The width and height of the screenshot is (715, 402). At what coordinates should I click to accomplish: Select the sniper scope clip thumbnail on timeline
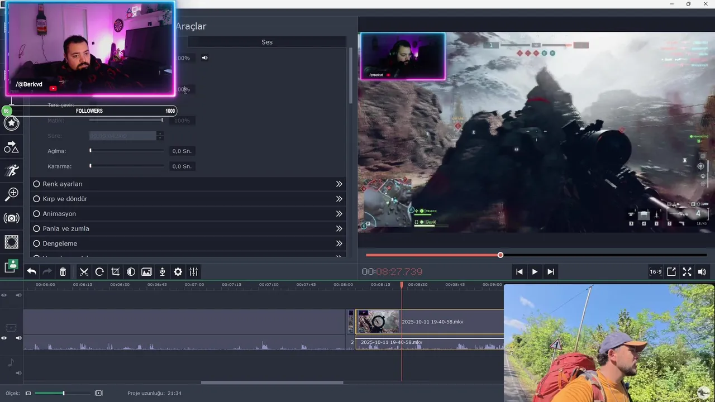point(378,322)
